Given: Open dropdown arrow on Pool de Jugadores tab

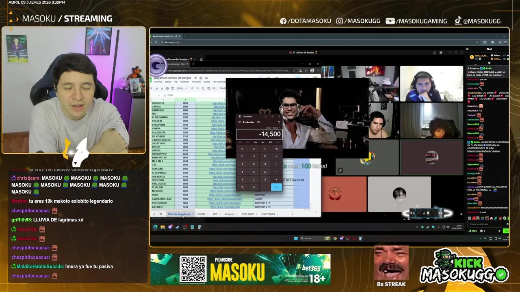Looking at the screenshot, I should coord(193,214).
